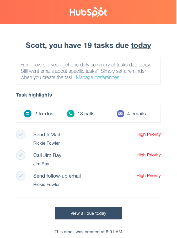Viewport: 177px width, 238px height.
Task: Complete the Send follow-up email task
Action: point(21,176)
